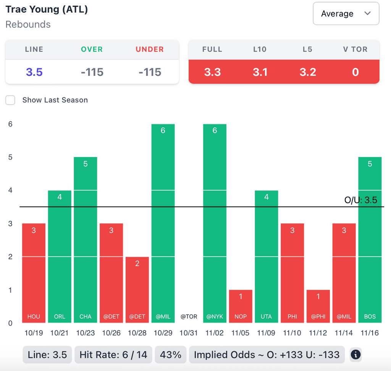Screen dimensions: 391x371
Task: Click the 3.5 line value
Action: pos(34,72)
